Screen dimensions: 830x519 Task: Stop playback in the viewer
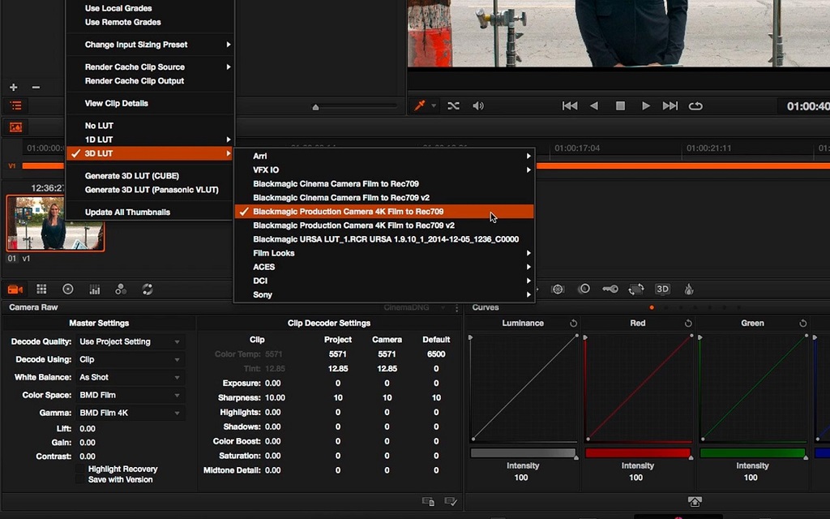[620, 106]
